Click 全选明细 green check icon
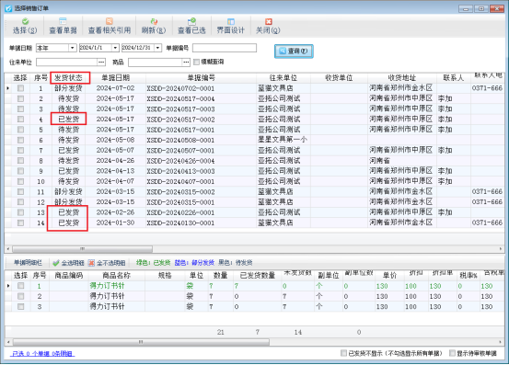Viewport: 509px width, 365px height. click(x=56, y=263)
